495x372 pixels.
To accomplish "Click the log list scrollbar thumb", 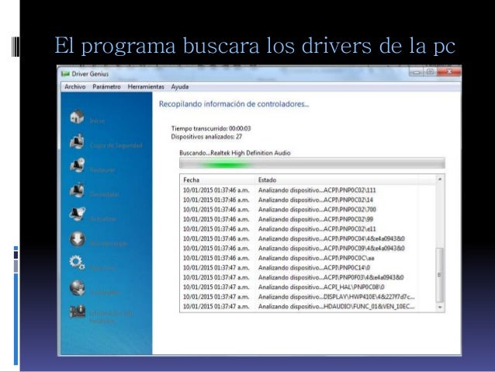I will (x=439, y=275).
